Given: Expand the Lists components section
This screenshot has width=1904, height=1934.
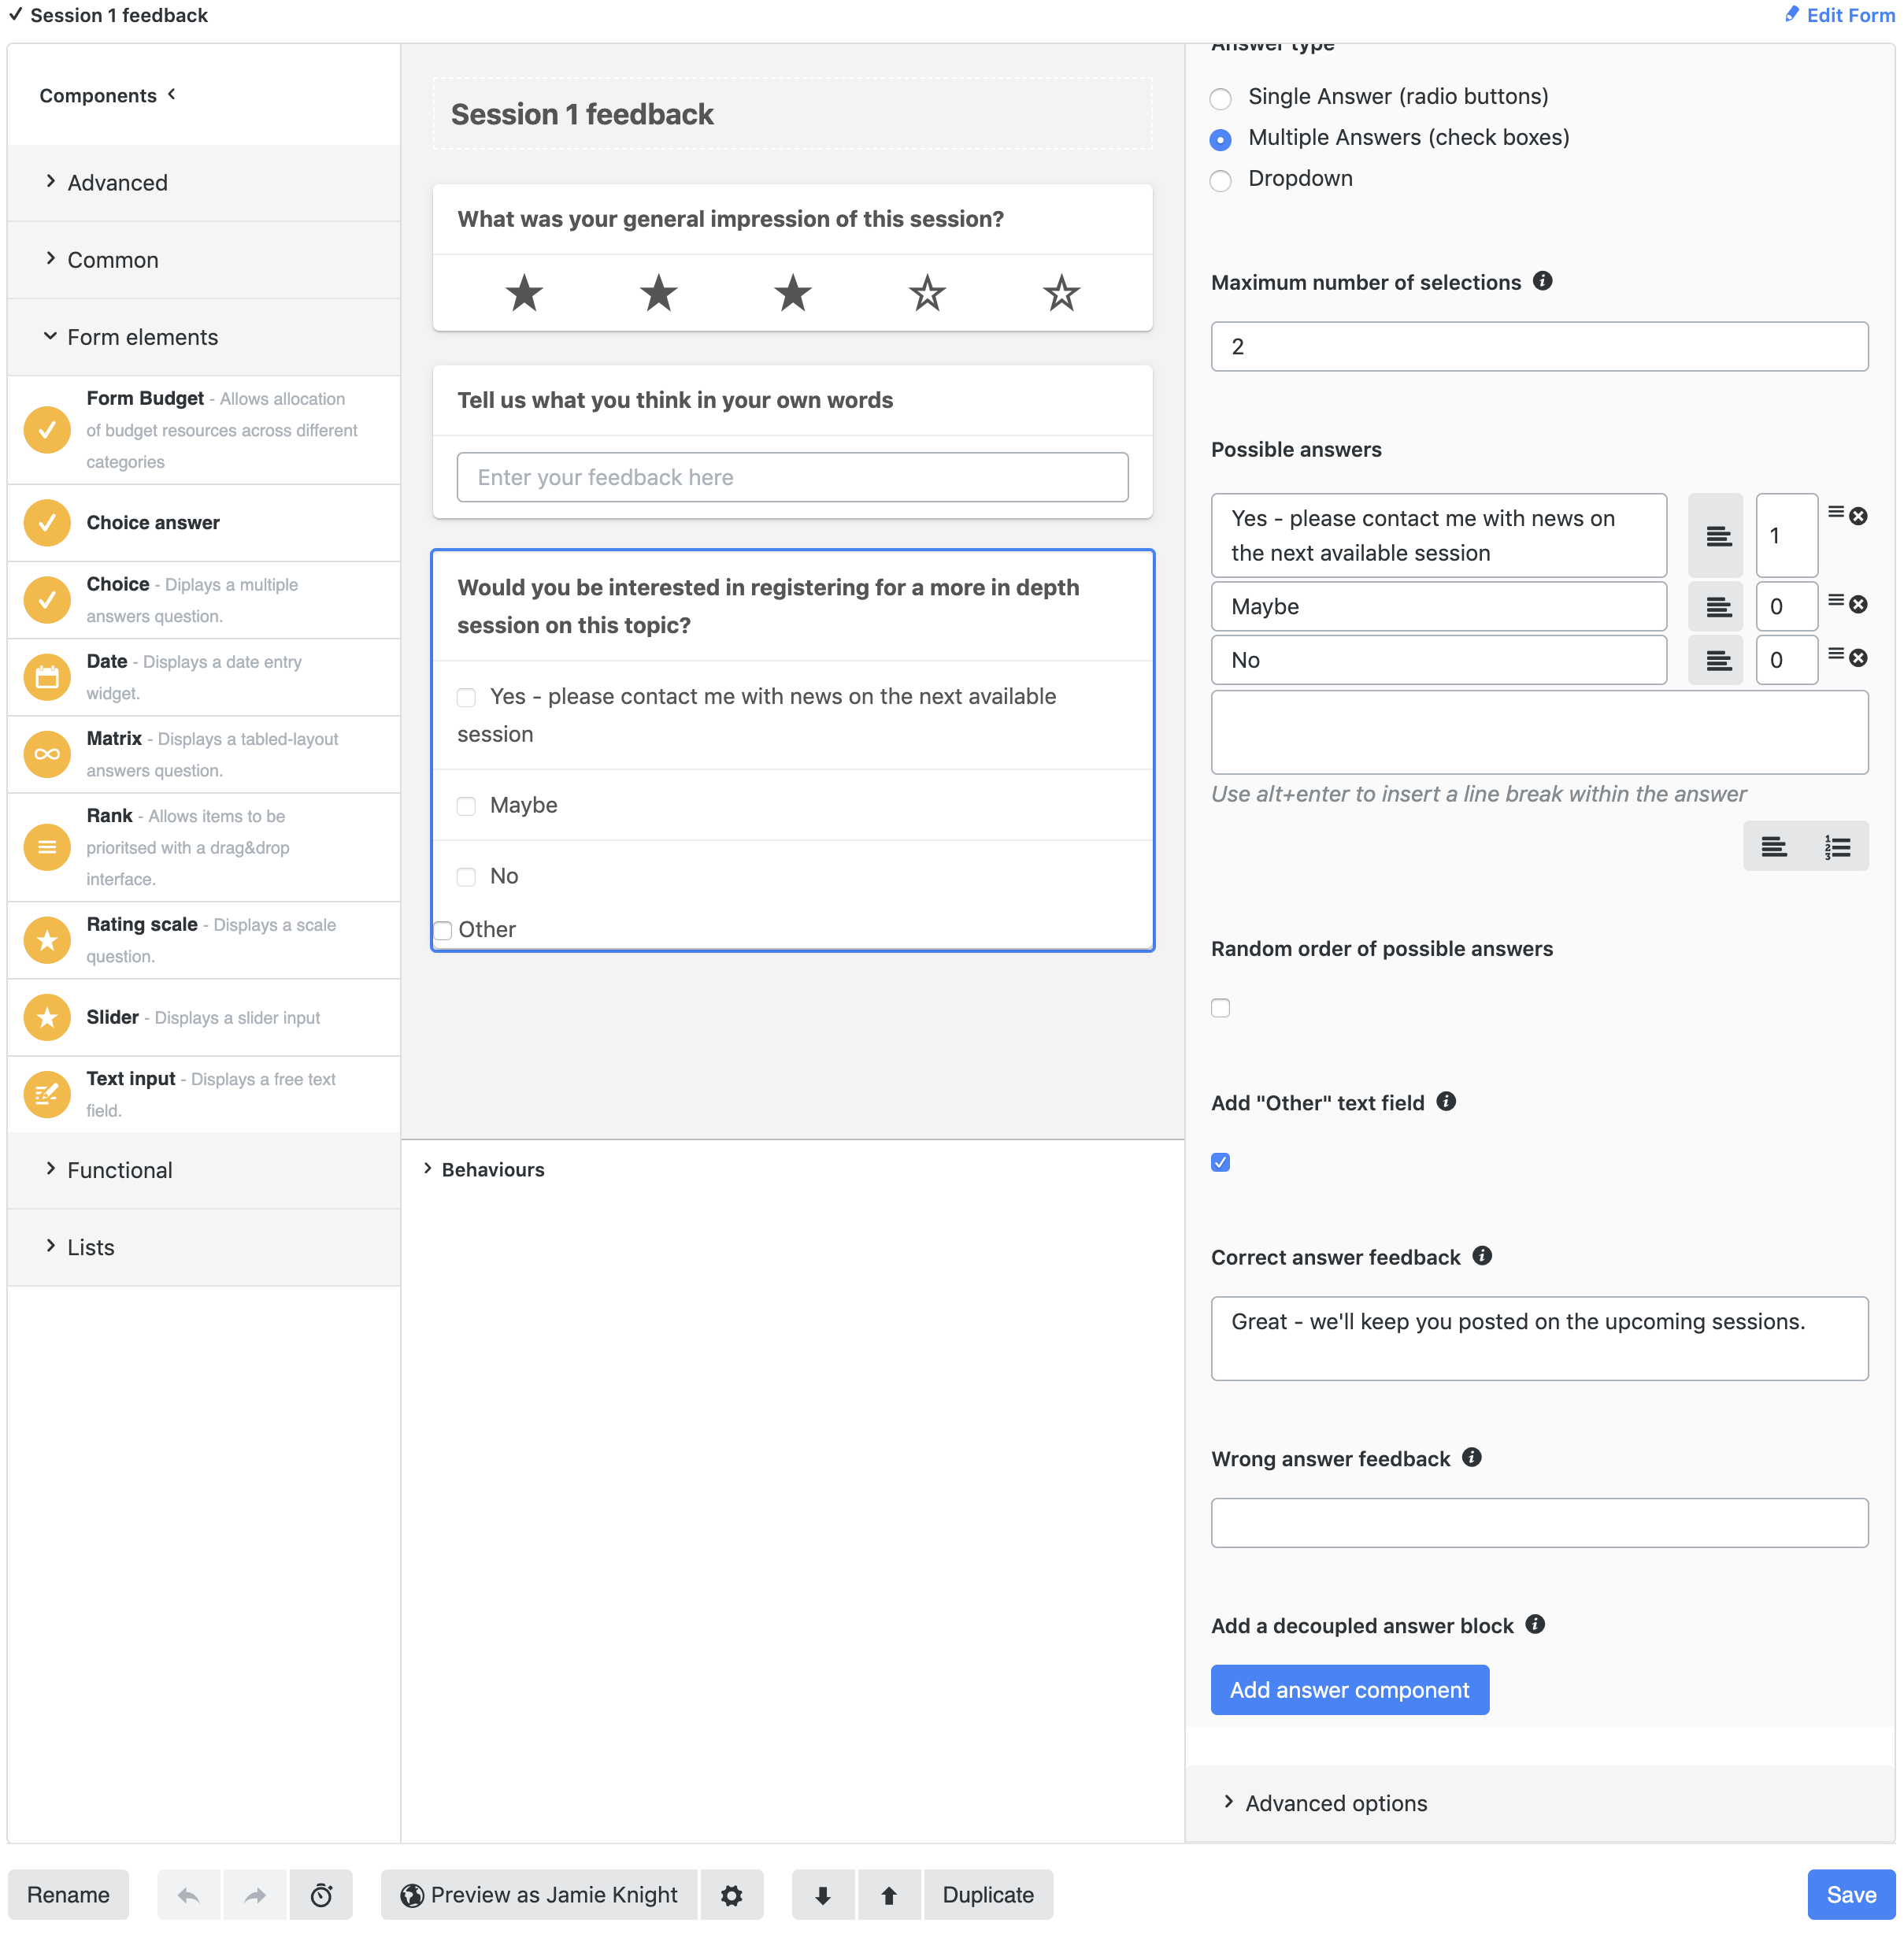Looking at the screenshot, I should [x=204, y=1247].
